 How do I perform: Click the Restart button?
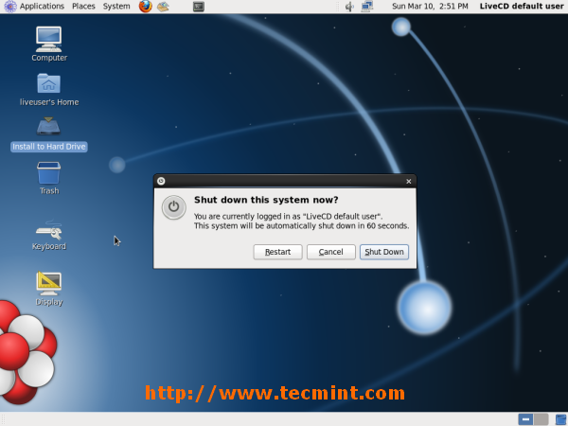coord(277,252)
